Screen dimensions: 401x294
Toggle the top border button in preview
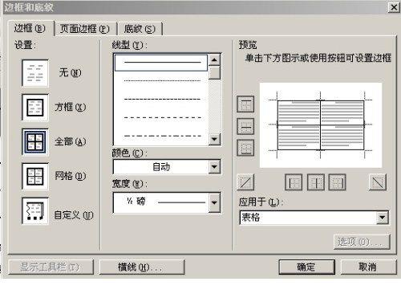[x=245, y=104]
